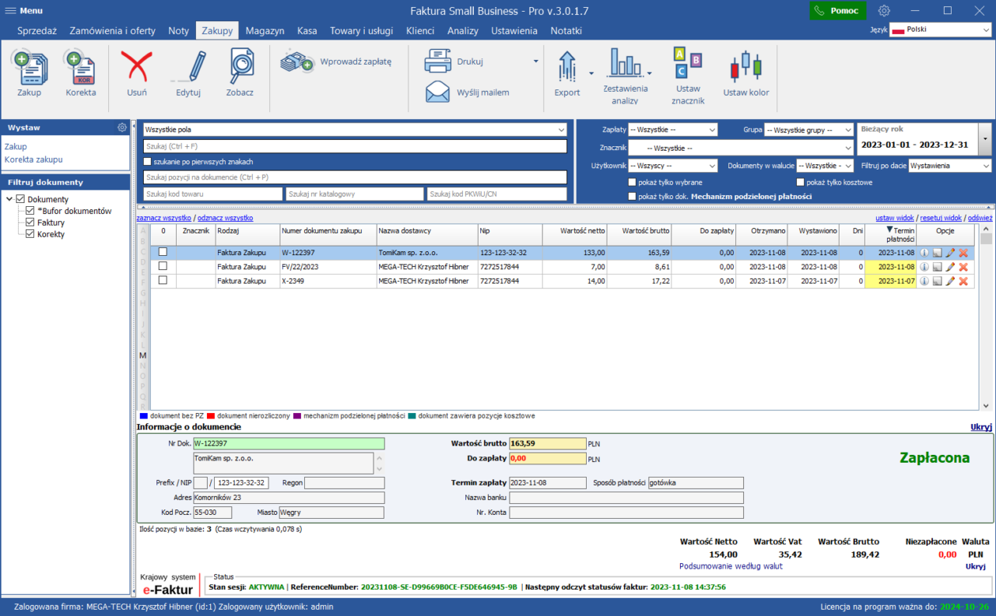The image size is (996, 616).
Task: Click the zaznacz wszystko link
Action: click(163, 218)
